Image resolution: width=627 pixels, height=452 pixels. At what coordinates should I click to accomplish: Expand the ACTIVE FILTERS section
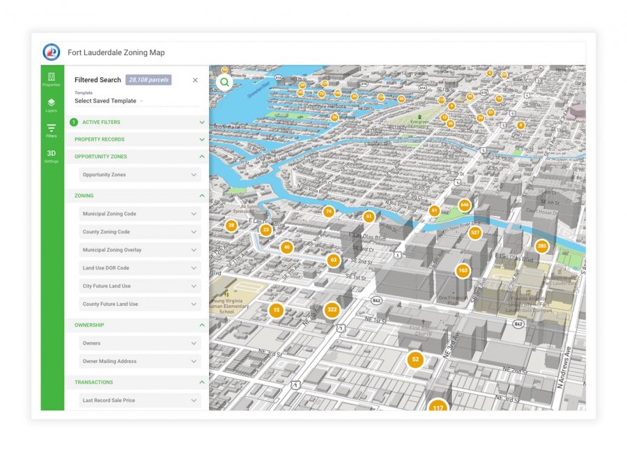201,122
